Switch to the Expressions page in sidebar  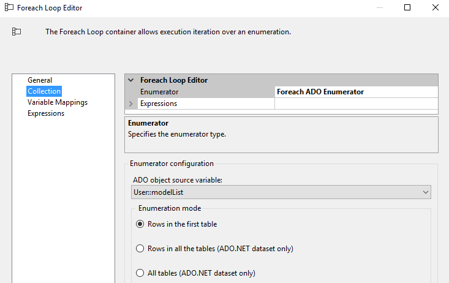pyautogui.click(x=46, y=113)
